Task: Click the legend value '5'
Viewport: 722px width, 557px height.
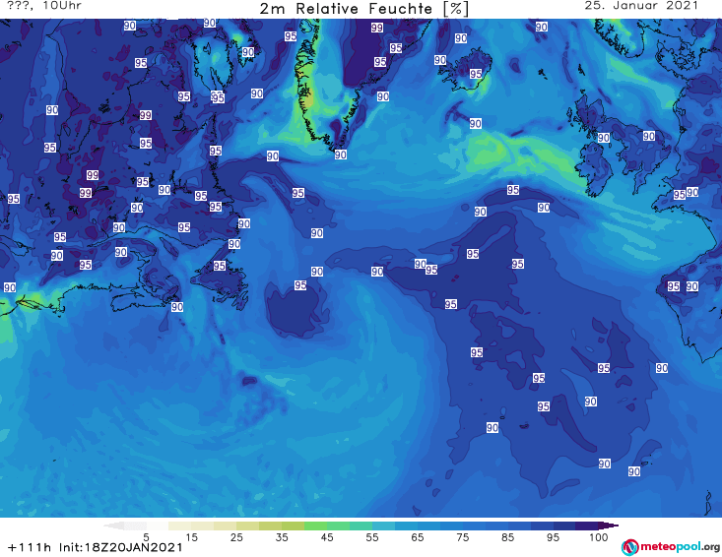Action: (x=146, y=537)
